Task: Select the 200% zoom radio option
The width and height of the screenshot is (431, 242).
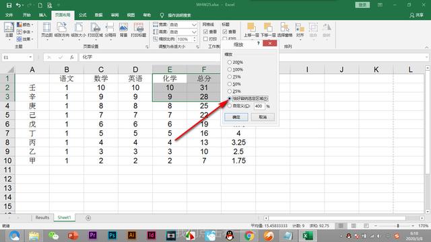Action: (x=229, y=63)
